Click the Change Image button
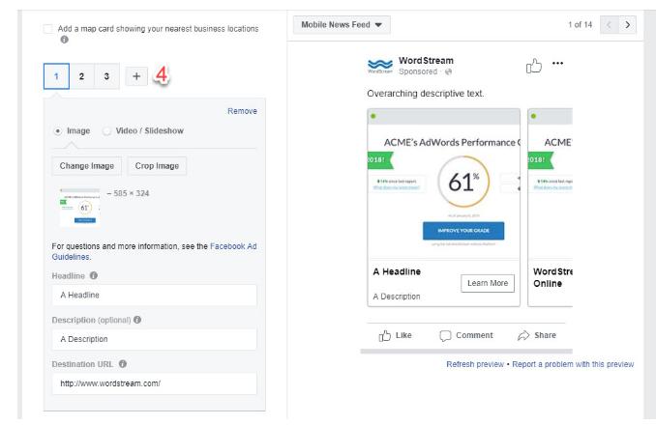The width and height of the screenshot is (656, 425). point(87,166)
